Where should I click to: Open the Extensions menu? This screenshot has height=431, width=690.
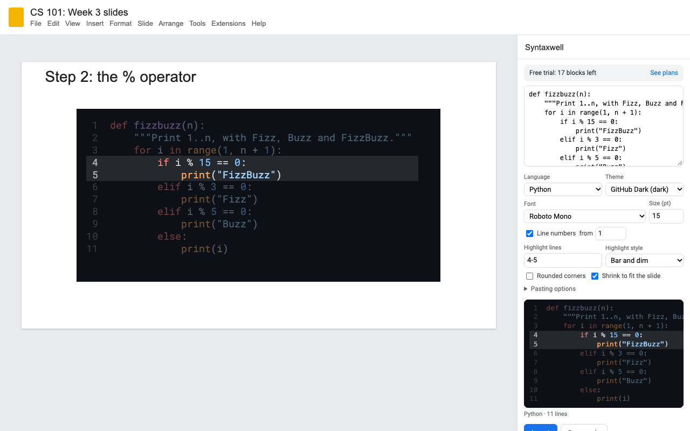coord(229,24)
